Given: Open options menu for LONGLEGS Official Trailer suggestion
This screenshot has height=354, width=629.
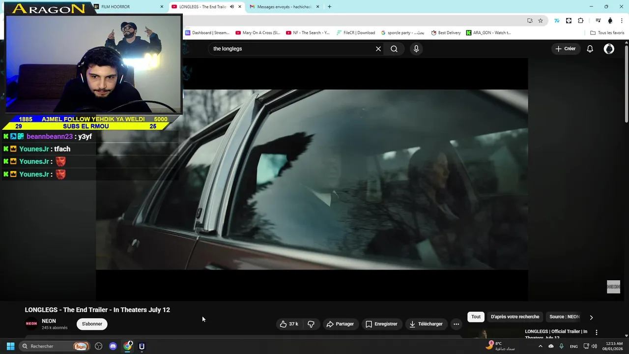Looking at the screenshot, I should [x=597, y=332].
